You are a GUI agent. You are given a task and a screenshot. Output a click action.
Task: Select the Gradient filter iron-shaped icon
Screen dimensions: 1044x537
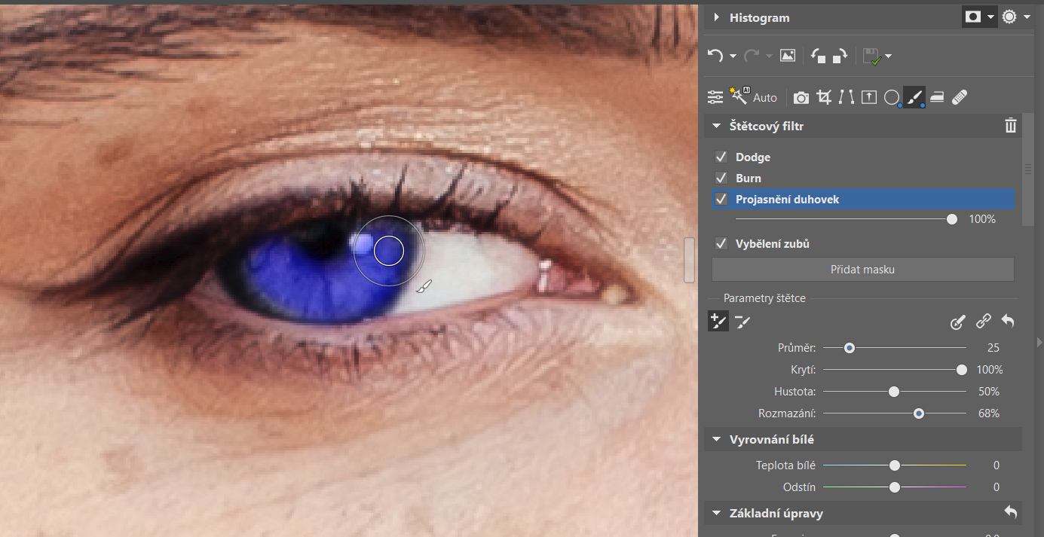937,97
